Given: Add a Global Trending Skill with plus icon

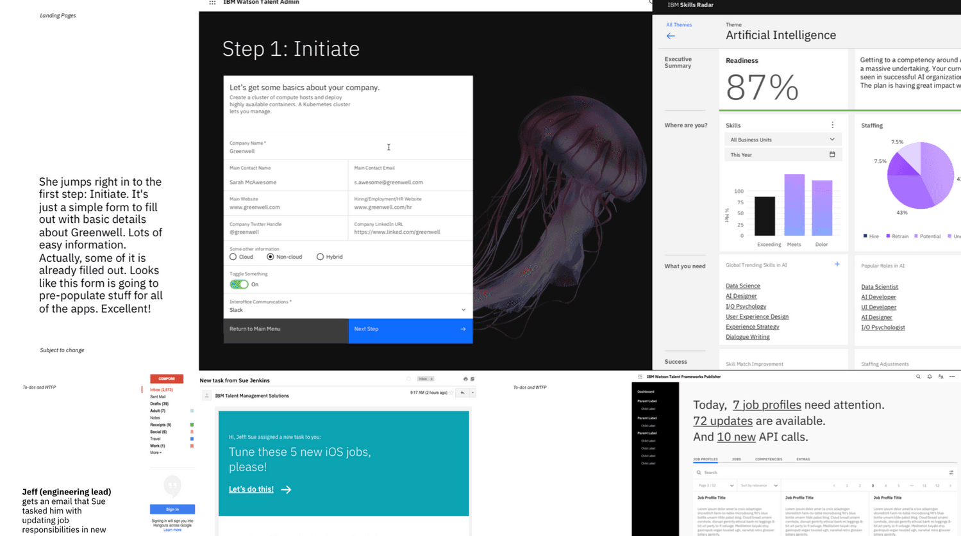Looking at the screenshot, I should 837,264.
